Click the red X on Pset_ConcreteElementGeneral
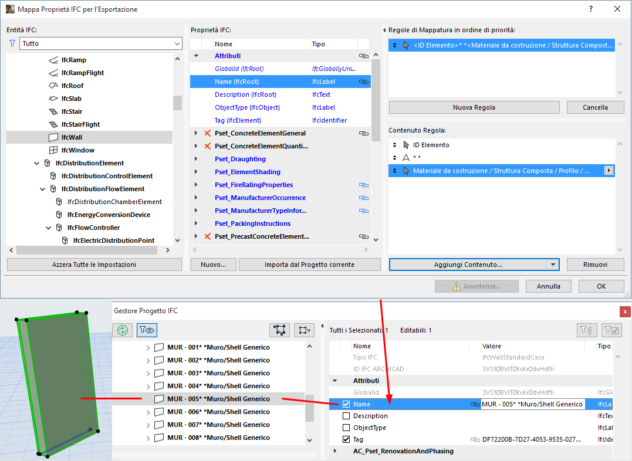Image resolution: width=632 pixels, height=461 pixels. click(208, 133)
